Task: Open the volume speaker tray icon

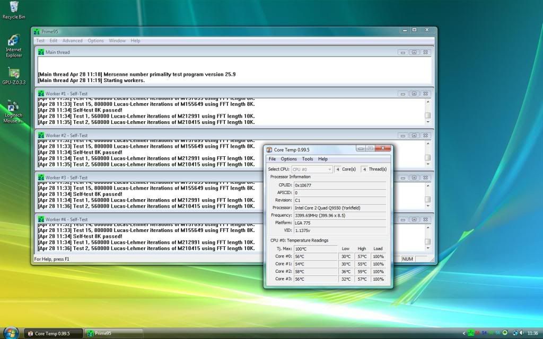Action: pos(522,333)
